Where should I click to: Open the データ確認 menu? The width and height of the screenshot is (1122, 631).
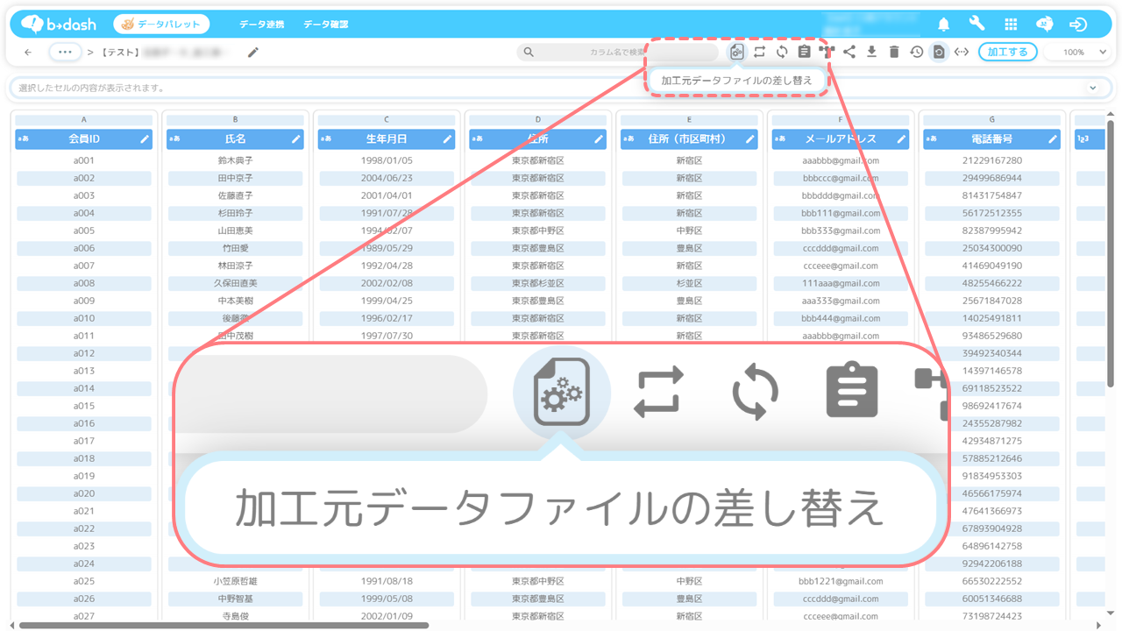pyautogui.click(x=325, y=25)
